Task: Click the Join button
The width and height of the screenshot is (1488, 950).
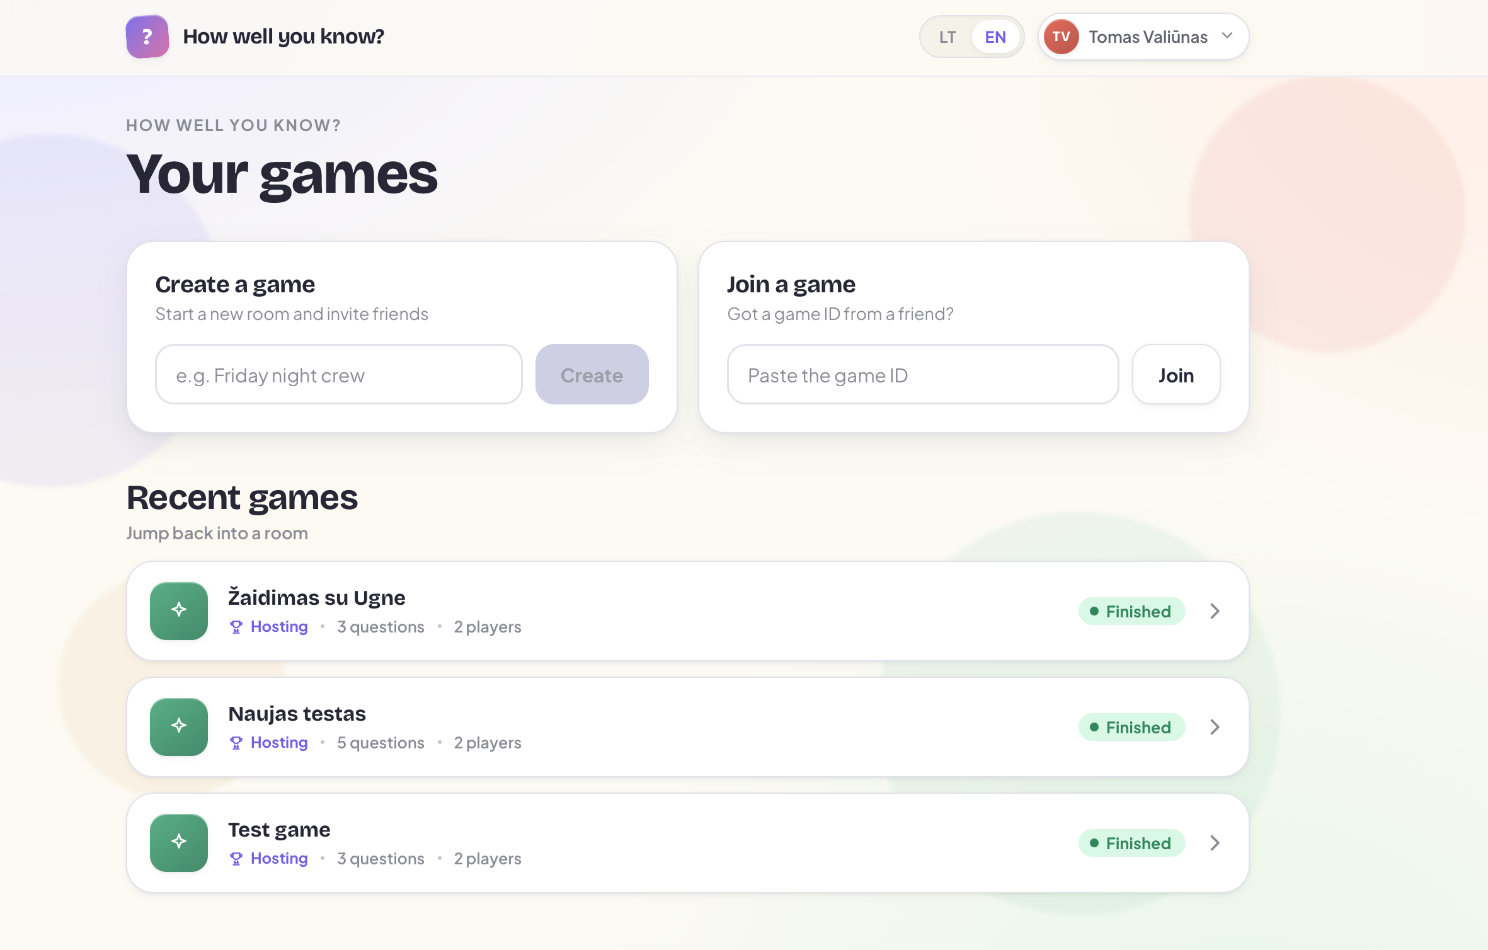Action: [1176, 374]
